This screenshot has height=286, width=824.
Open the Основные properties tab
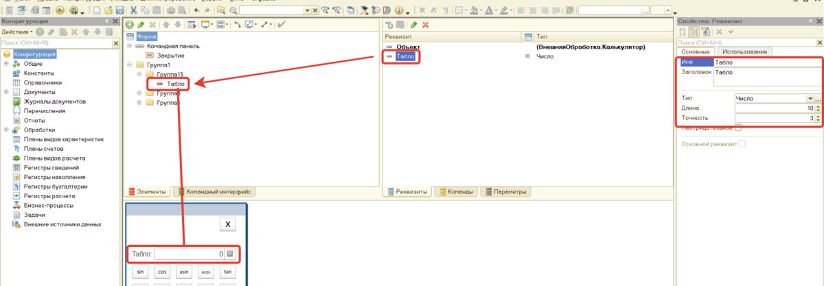tap(695, 51)
